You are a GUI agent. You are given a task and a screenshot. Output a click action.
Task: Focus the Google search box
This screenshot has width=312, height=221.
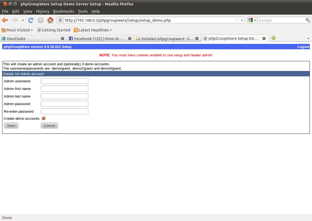pos(281,20)
